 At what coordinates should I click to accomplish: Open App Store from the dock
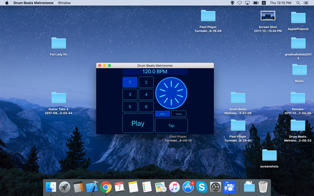[x=188, y=187]
